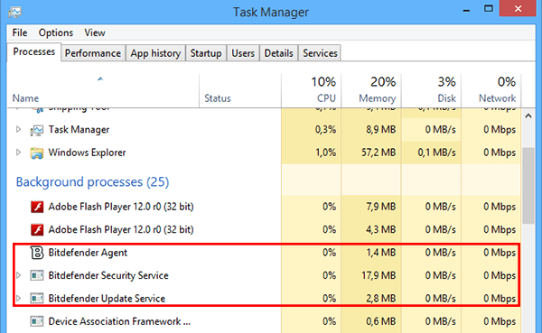Switch to the Details tab
Screen dimensions: 542x333
[x=278, y=53]
